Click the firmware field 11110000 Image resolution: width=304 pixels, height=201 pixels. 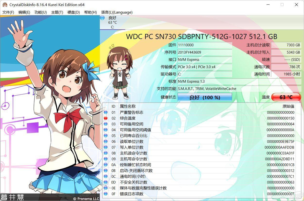point(205,45)
